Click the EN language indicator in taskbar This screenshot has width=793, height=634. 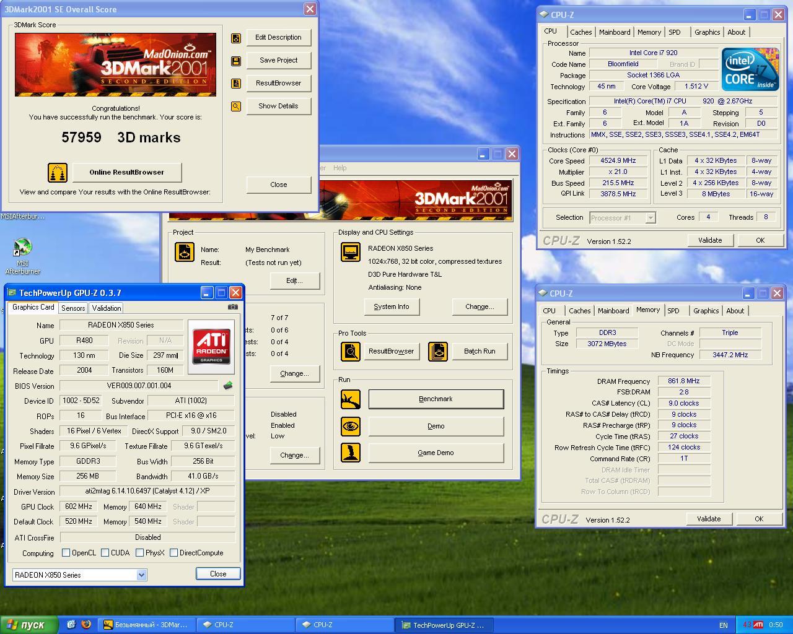723,625
